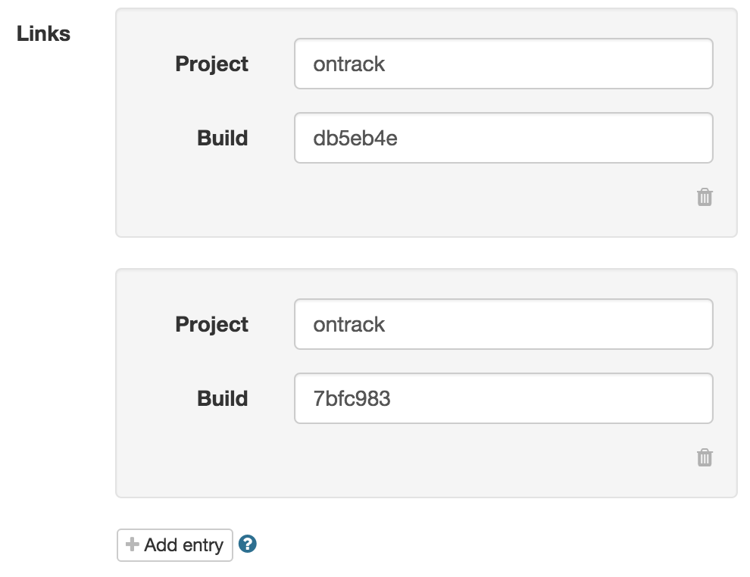Focus the Project field above build 7bfc983
Viewport: 750px width, 577px height.
click(503, 324)
